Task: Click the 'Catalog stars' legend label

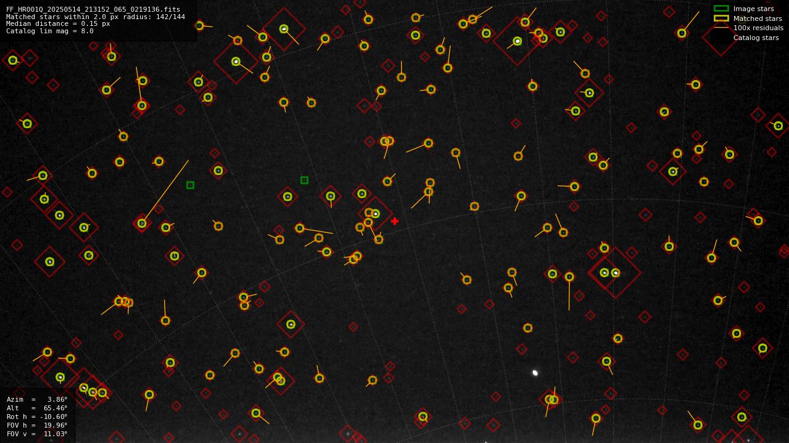Action: [756, 38]
